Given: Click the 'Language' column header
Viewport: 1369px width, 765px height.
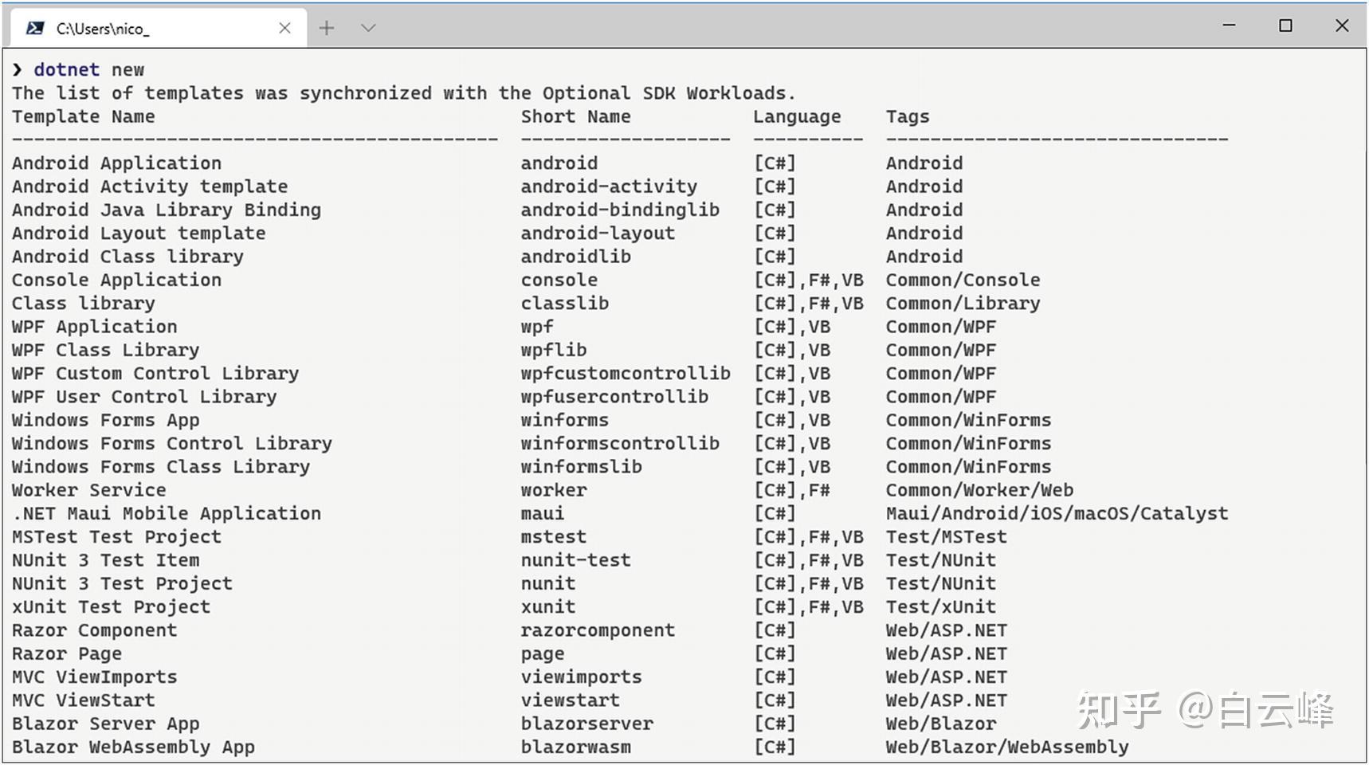Looking at the screenshot, I should tap(797, 116).
